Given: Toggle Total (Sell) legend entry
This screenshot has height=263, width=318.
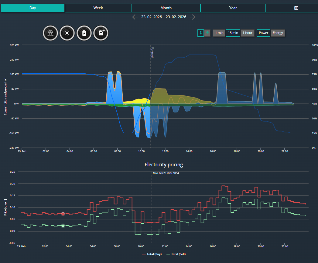Looking at the screenshot, I should pyautogui.click(x=176, y=254).
